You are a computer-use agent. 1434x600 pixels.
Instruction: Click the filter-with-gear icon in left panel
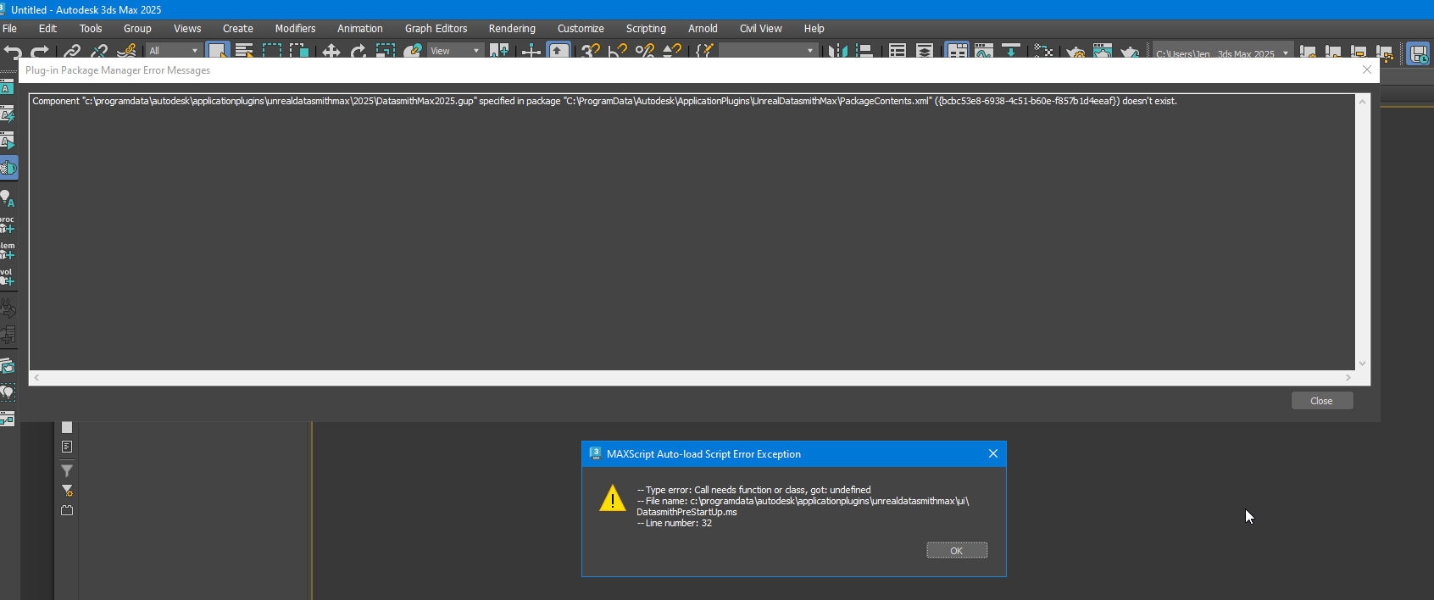67,491
